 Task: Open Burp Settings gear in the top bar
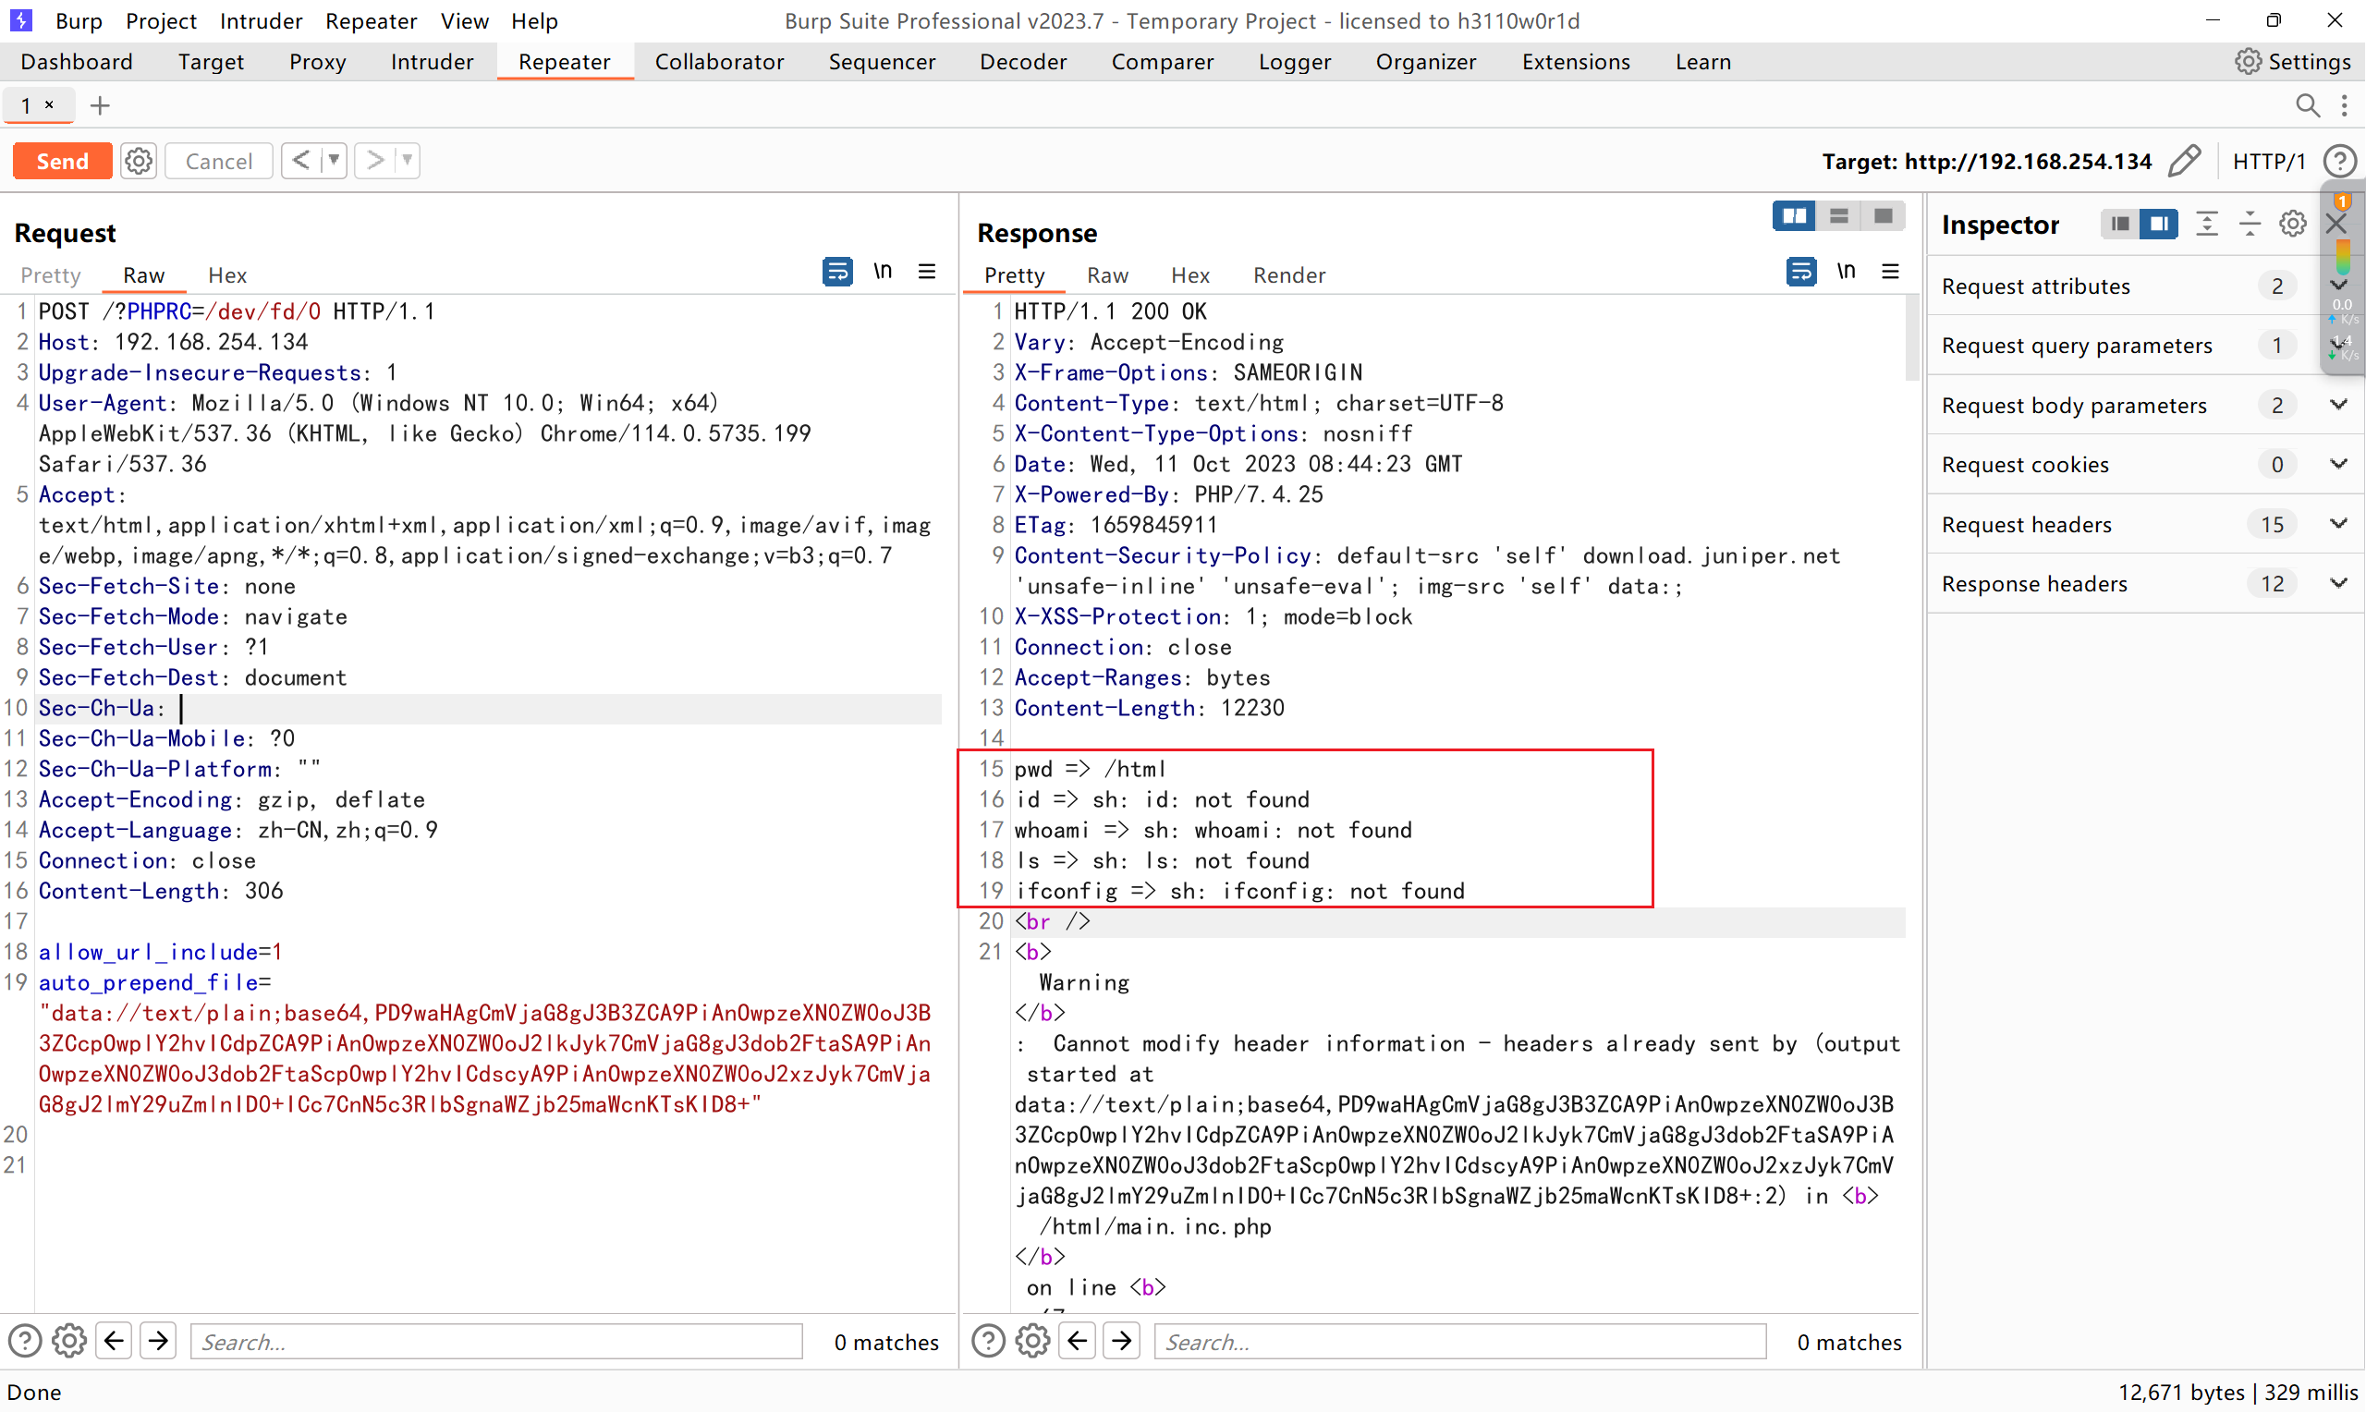point(2247,62)
